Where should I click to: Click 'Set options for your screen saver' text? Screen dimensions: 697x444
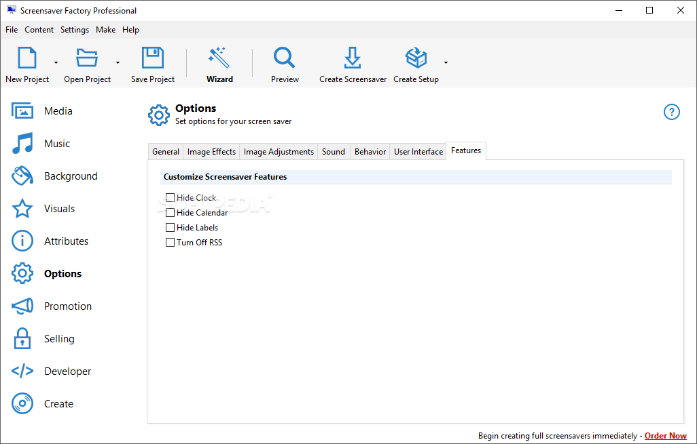tap(234, 121)
